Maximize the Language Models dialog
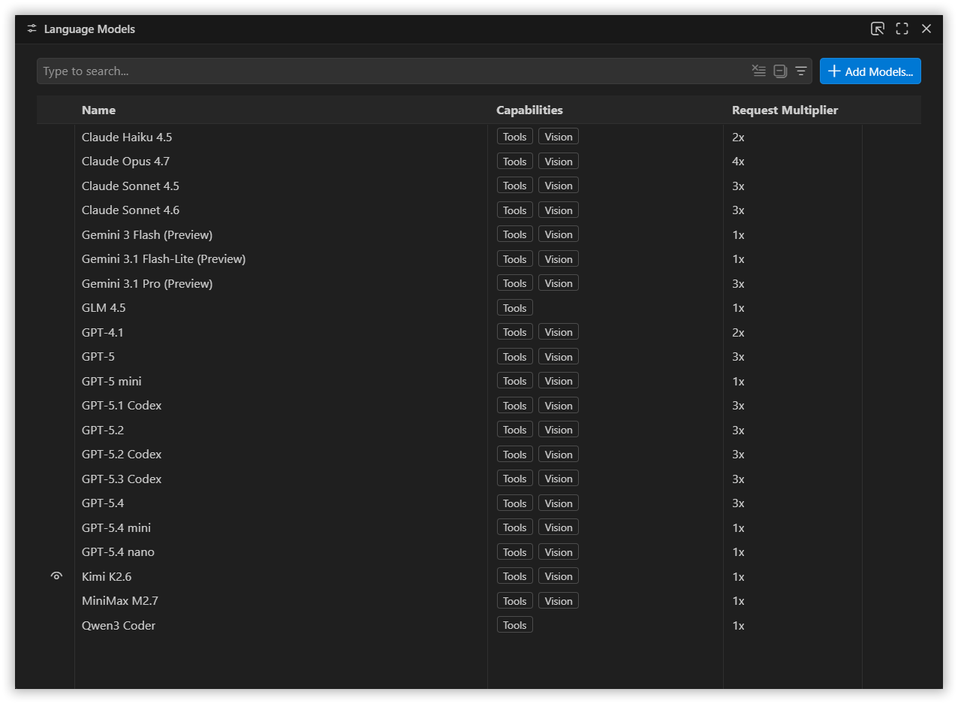Viewport: 958px width, 704px height. pyautogui.click(x=902, y=29)
